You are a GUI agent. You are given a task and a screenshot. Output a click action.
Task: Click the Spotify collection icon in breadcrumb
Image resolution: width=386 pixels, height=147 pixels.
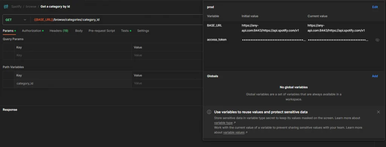(x=6, y=7)
